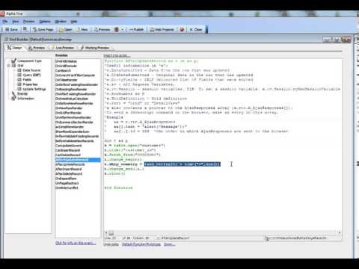Select the highlighted AfterUpdateRecord event

[x=78, y=160]
